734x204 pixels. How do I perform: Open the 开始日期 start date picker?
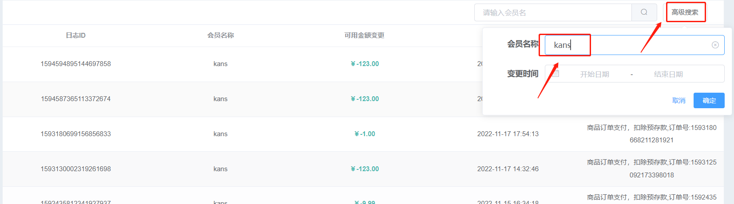595,74
